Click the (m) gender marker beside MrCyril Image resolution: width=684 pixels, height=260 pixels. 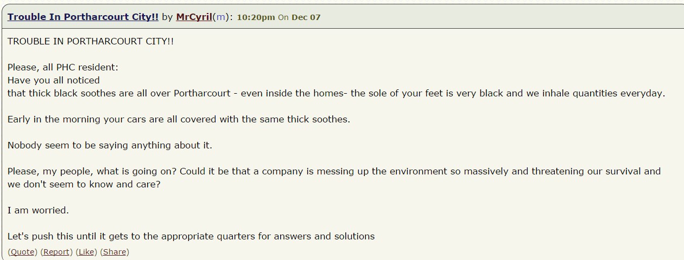[220, 17]
